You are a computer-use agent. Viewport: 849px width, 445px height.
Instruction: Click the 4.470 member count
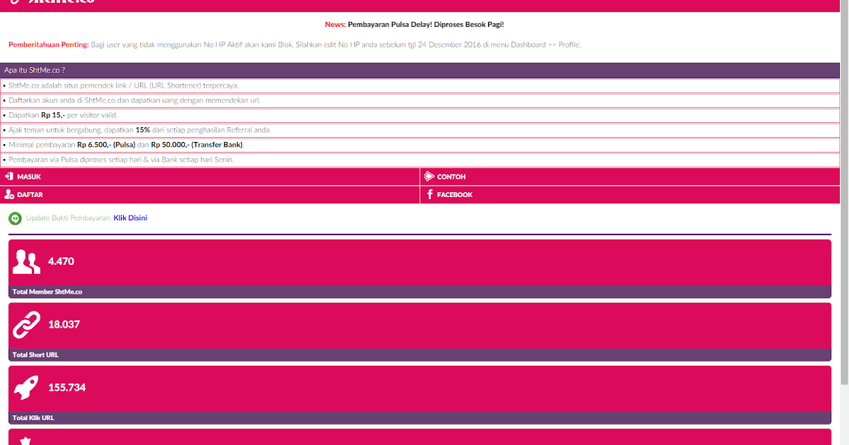[x=61, y=261]
